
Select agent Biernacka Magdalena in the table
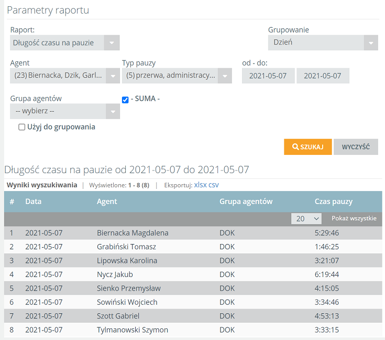point(133,233)
